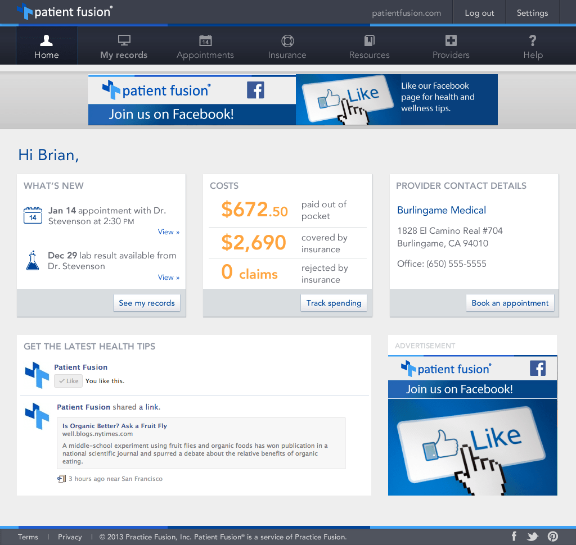
Task: Click the Help question mark icon
Action: coord(533,40)
